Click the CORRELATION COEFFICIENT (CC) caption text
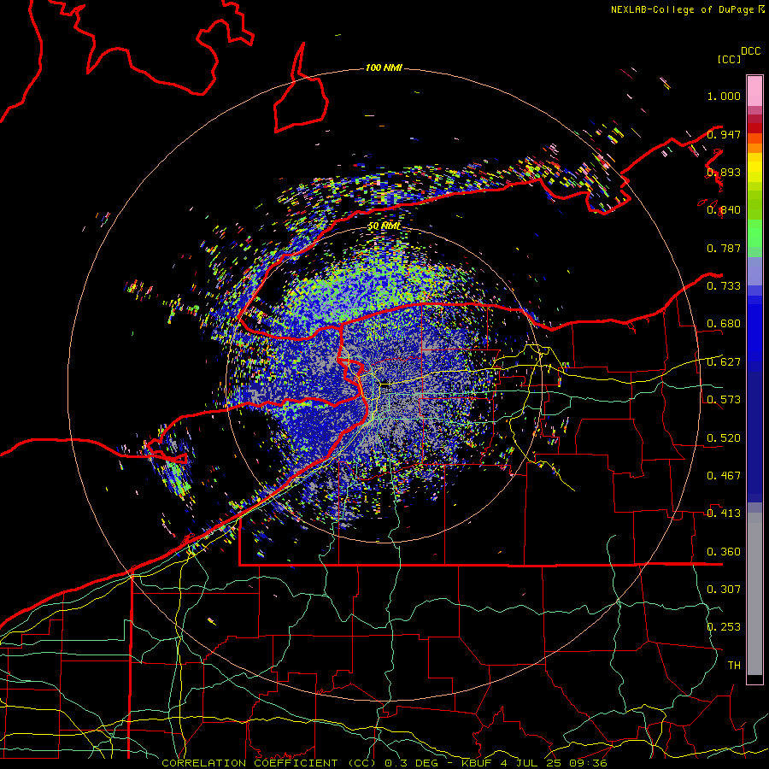Viewport: 769px width, 769px height. (269, 763)
